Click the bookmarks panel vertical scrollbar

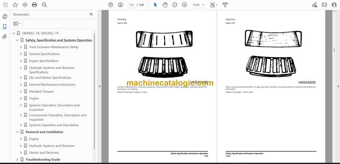94,91
